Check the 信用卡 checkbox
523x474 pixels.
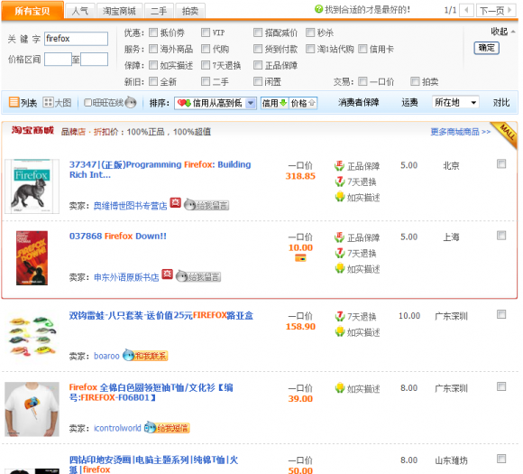(x=362, y=49)
